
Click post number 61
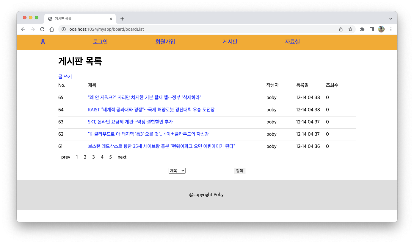tap(60, 146)
